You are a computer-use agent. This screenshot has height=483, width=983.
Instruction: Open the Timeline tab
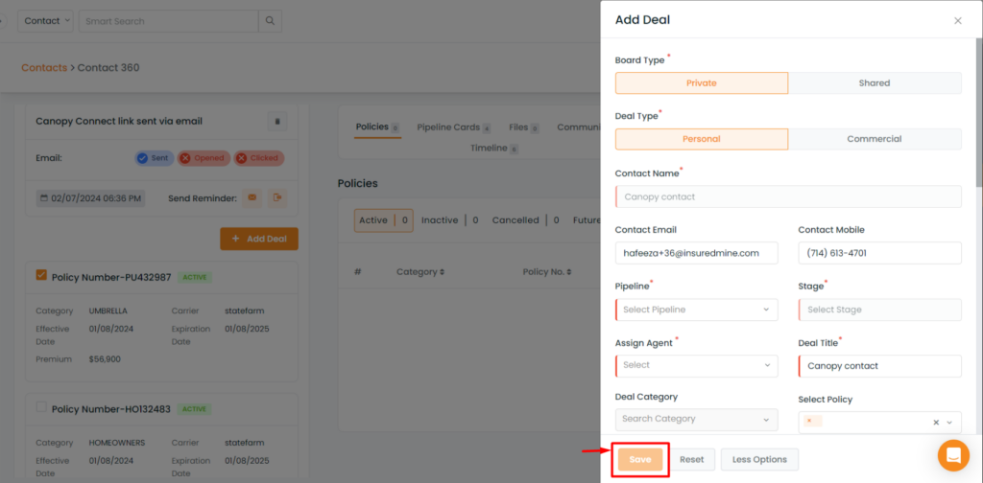coord(494,149)
